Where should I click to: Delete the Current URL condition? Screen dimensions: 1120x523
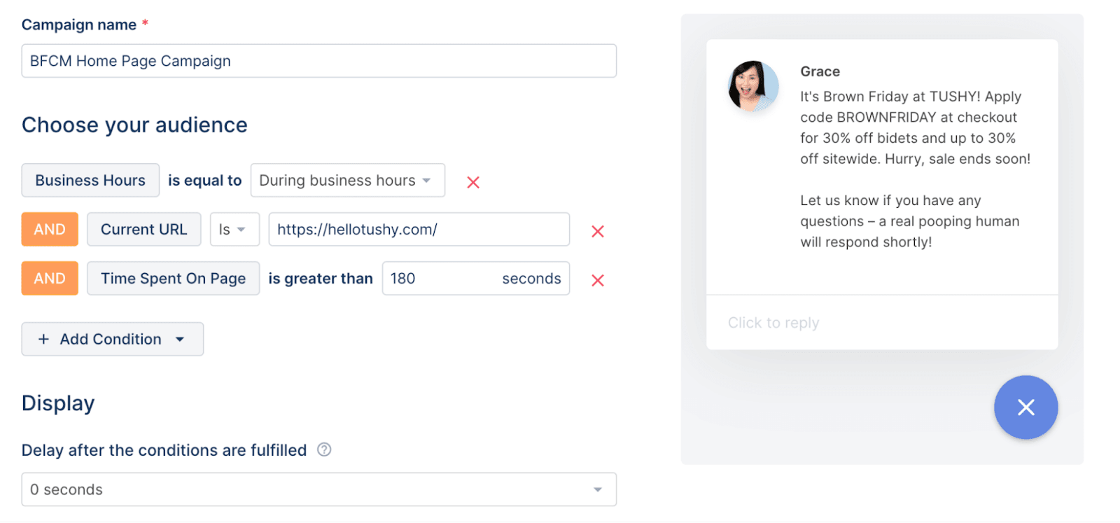[598, 231]
